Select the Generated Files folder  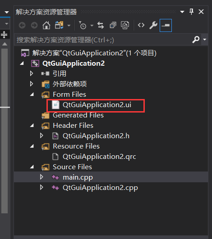point(78,115)
